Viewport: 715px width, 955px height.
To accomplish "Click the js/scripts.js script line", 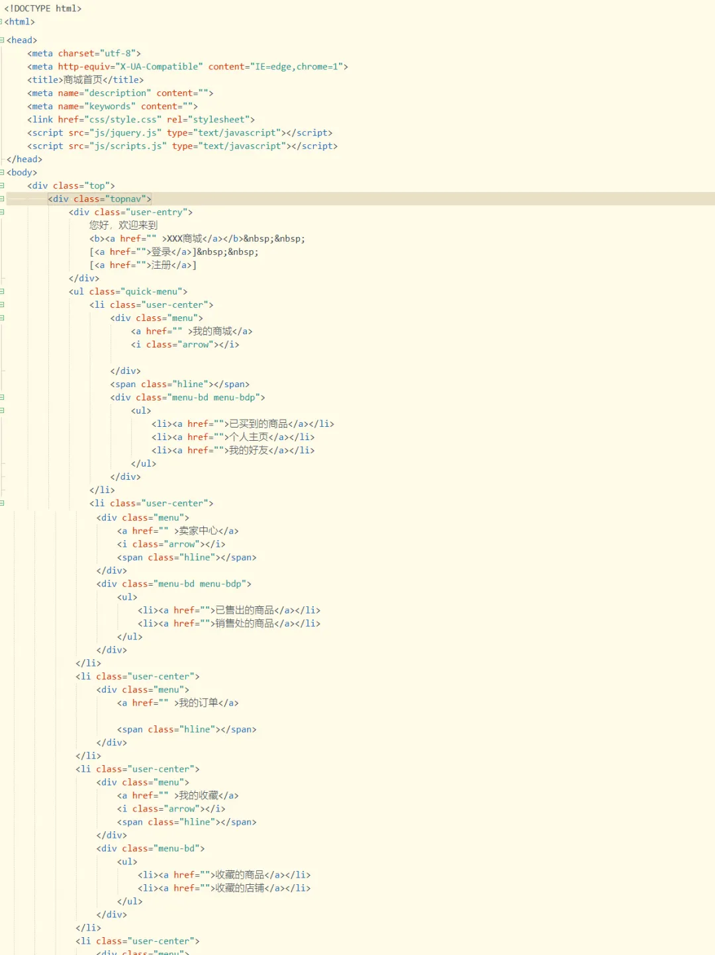I will click(183, 146).
